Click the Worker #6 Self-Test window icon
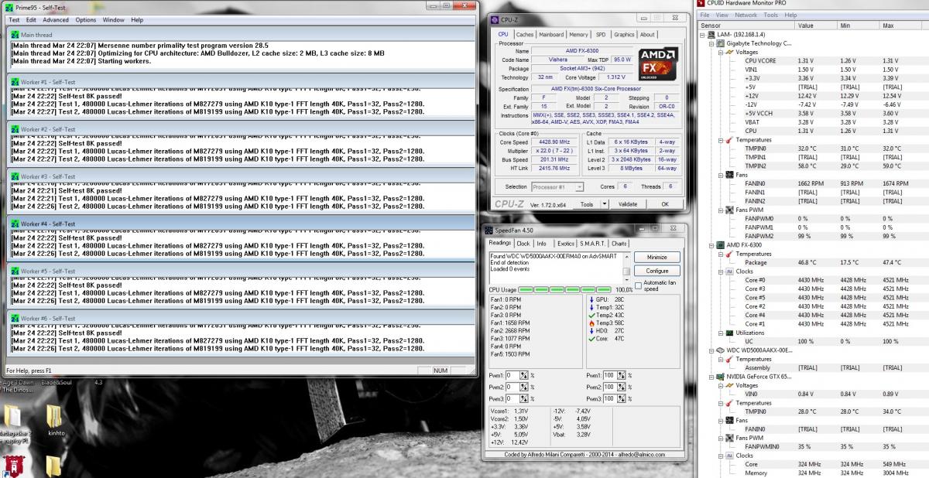Image resolution: width=929 pixels, height=478 pixels. [15, 318]
